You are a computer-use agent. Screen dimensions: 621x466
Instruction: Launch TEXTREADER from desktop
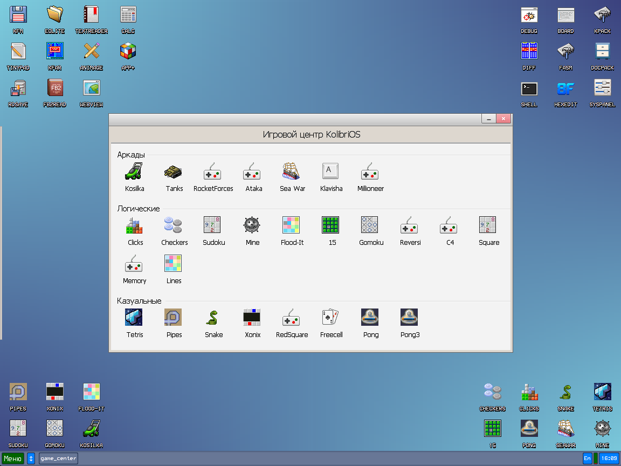[91, 20]
